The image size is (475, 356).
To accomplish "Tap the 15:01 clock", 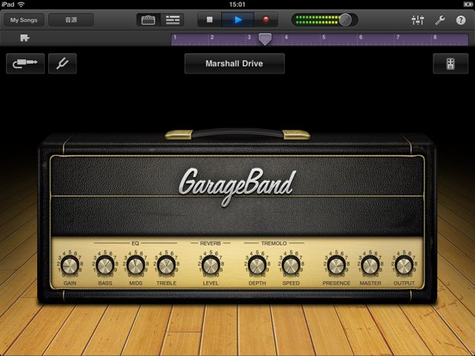I will pyautogui.click(x=237, y=4).
